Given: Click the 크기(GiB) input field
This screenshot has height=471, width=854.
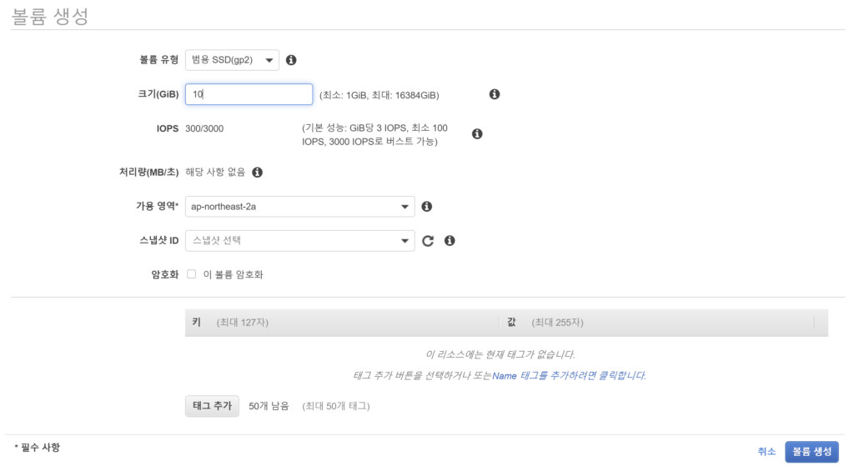Looking at the screenshot, I should point(249,94).
